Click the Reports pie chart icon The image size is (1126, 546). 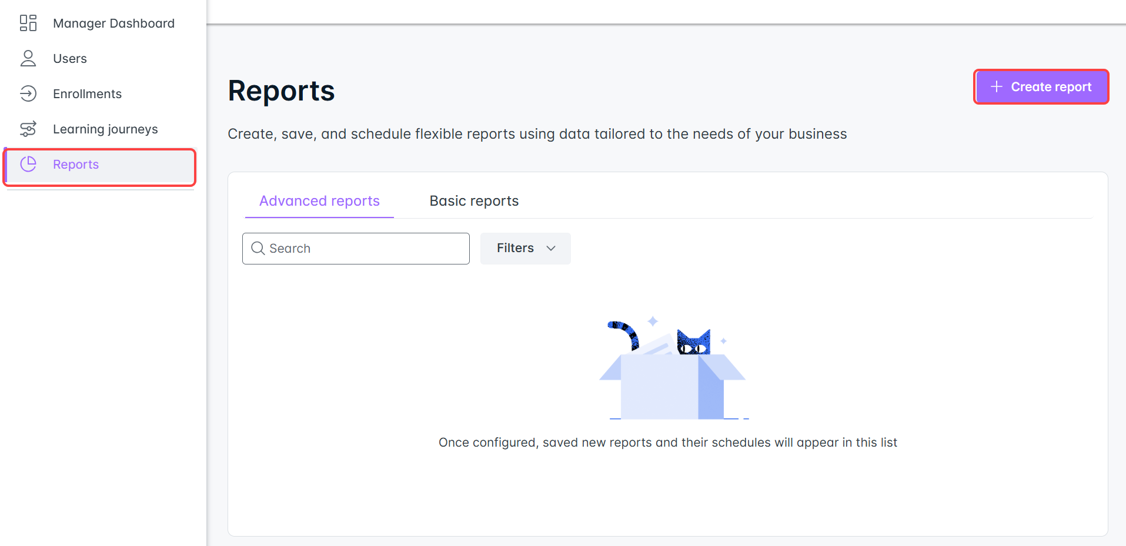(x=28, y=164)
